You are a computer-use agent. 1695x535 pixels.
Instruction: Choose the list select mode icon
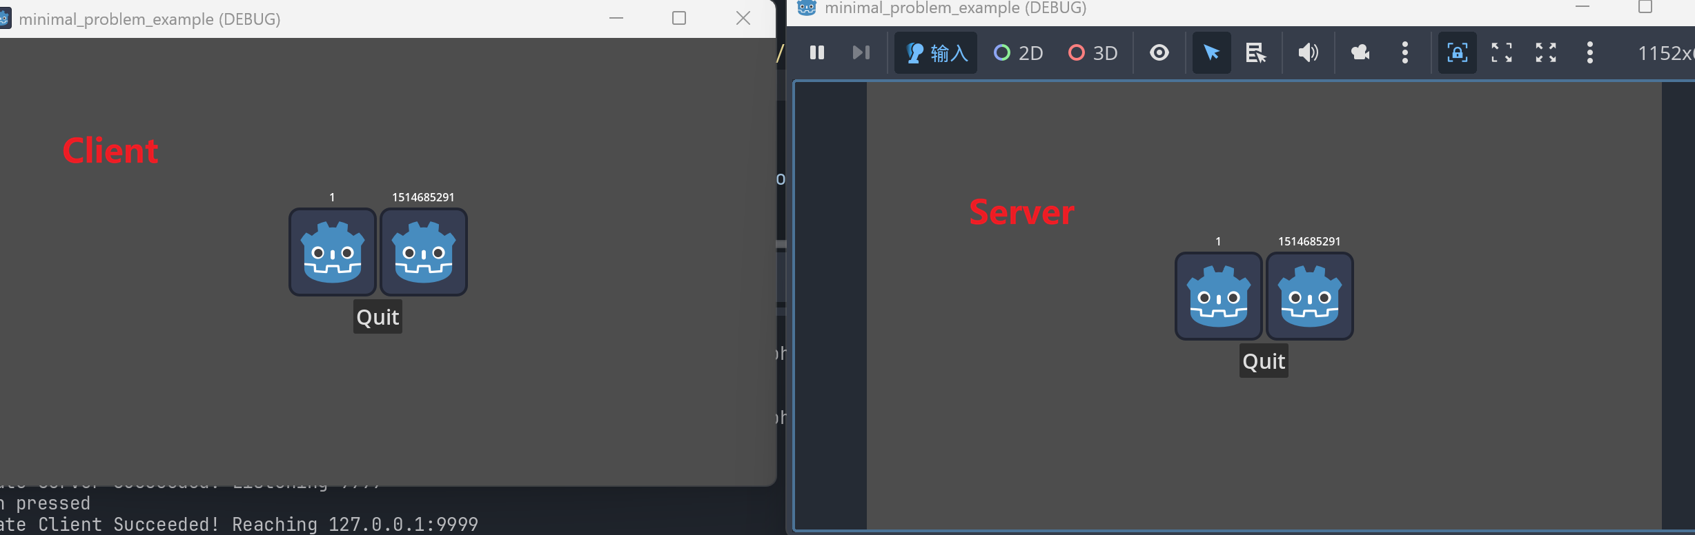(1255, 52)
